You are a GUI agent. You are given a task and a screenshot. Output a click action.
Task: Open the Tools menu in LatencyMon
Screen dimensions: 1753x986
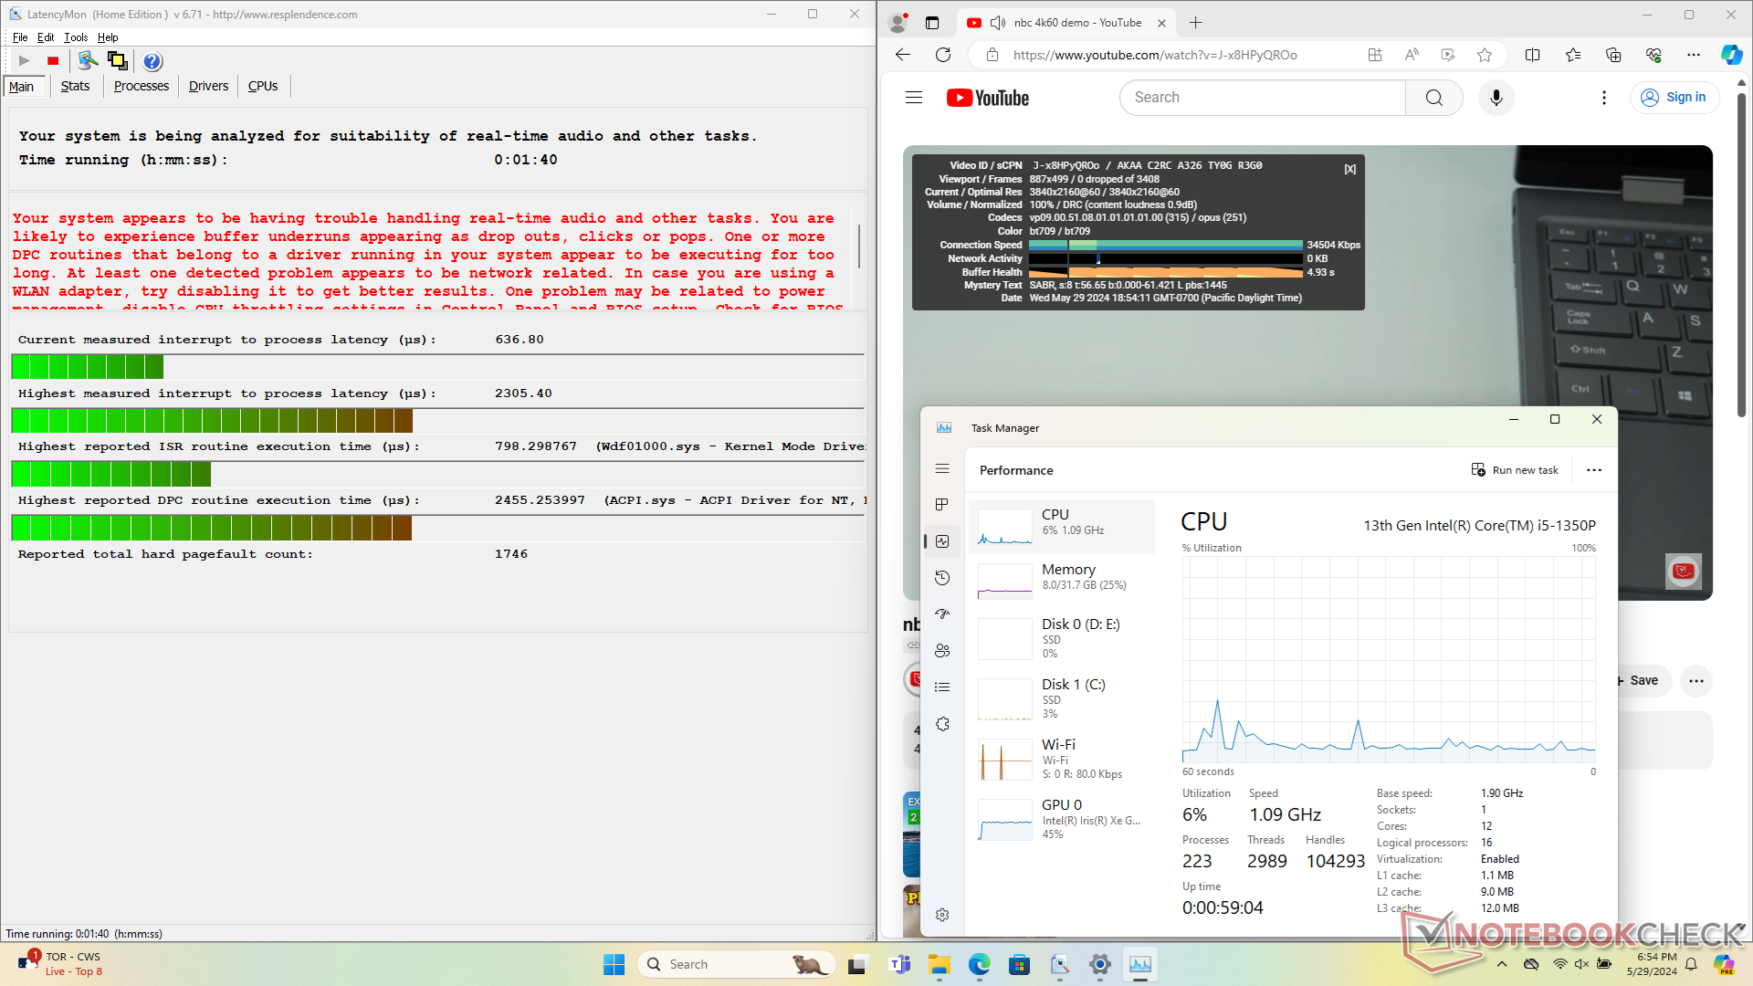click(x=76, y=37)
